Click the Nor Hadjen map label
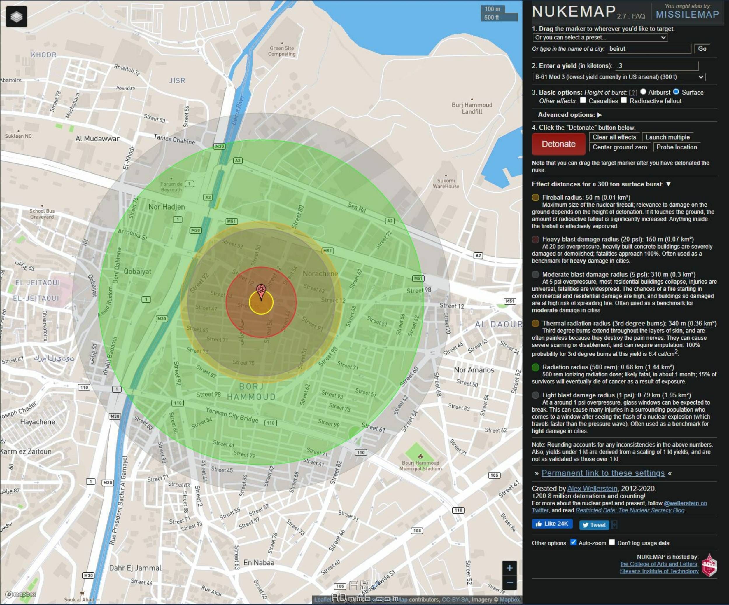Viewport: 729px width, 605px height. (167, 207)
